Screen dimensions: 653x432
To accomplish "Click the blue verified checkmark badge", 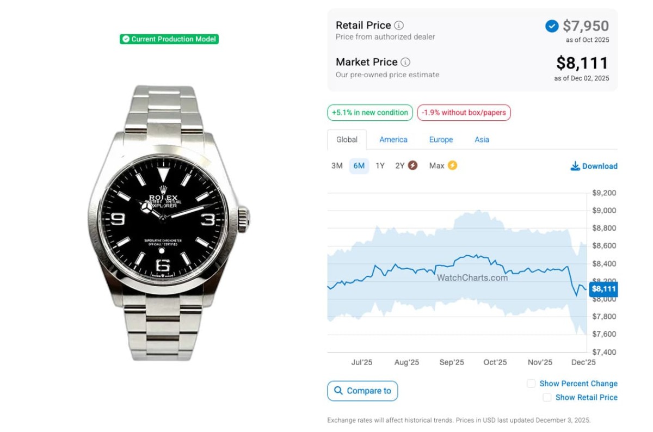I will pos(552,26).
